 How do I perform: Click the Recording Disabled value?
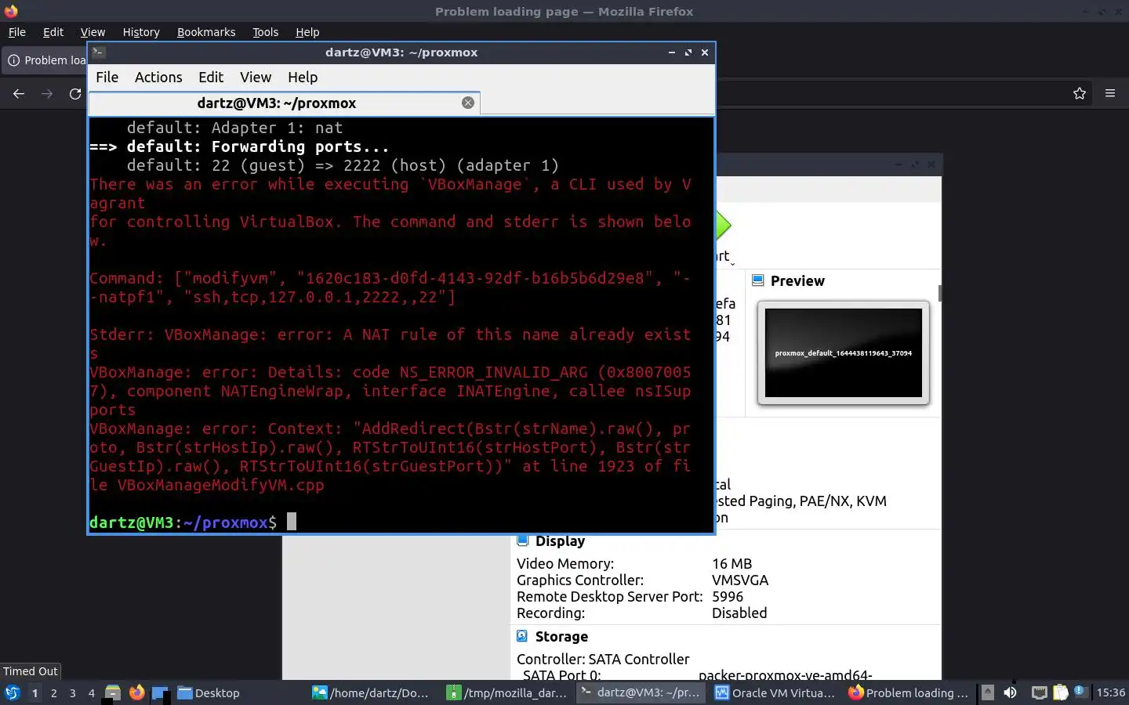[x=739, y=613]
